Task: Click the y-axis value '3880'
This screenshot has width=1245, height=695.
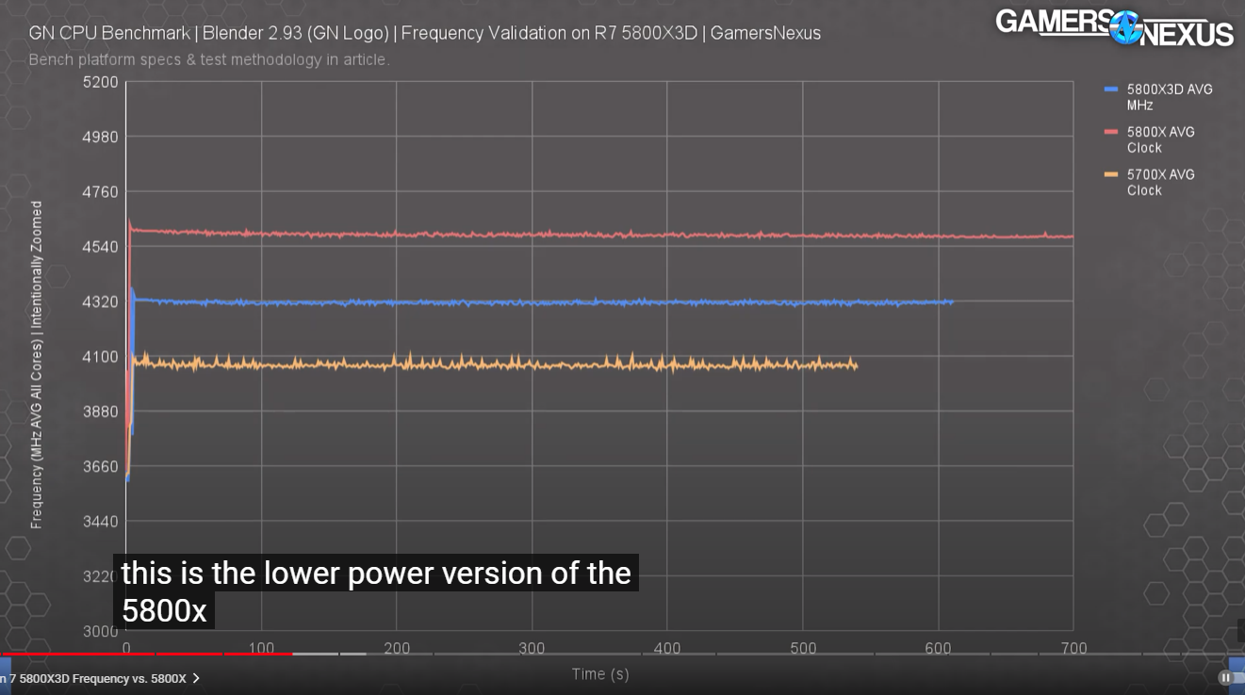Action: tap(101, 412)
